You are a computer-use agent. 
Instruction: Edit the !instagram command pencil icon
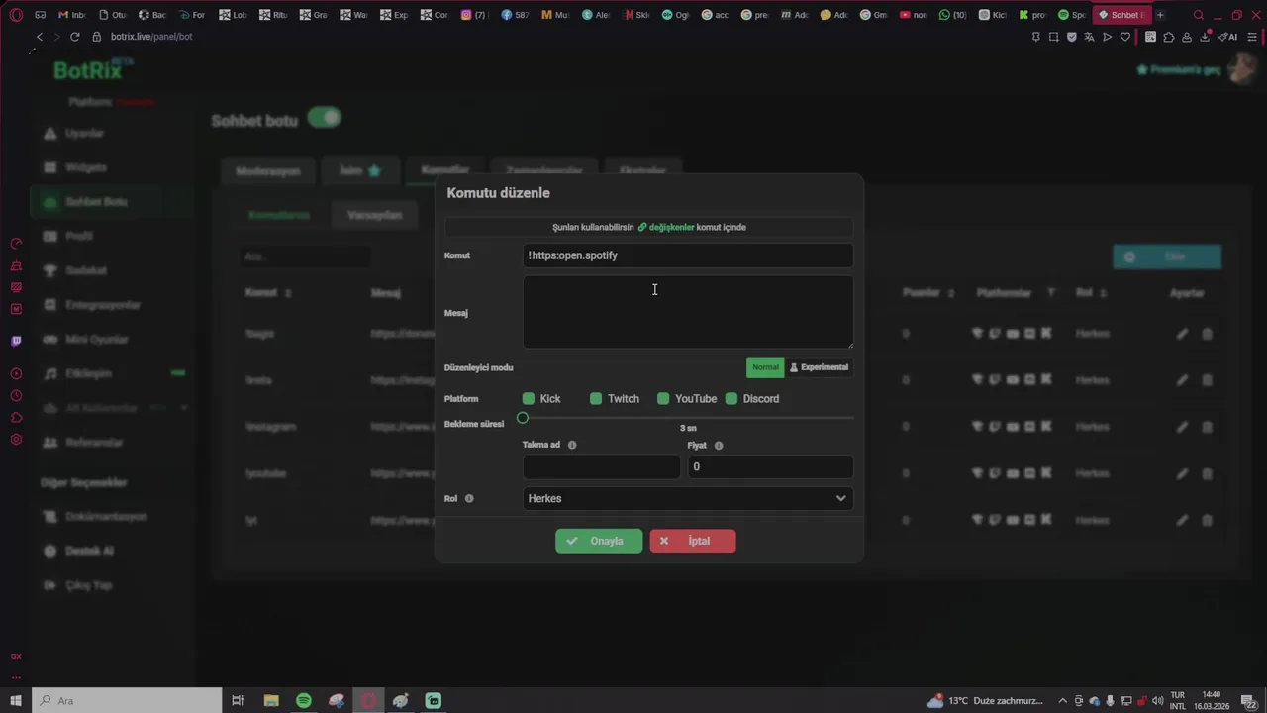[x=1182, y=427]
